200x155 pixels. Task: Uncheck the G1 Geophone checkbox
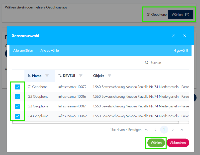pyautogui.click(x=17, y=87)
